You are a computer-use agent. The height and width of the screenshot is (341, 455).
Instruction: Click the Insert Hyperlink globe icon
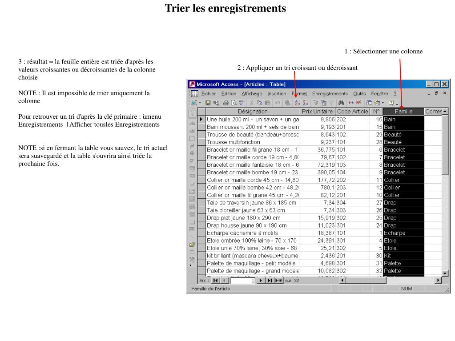tap(287, 103)
